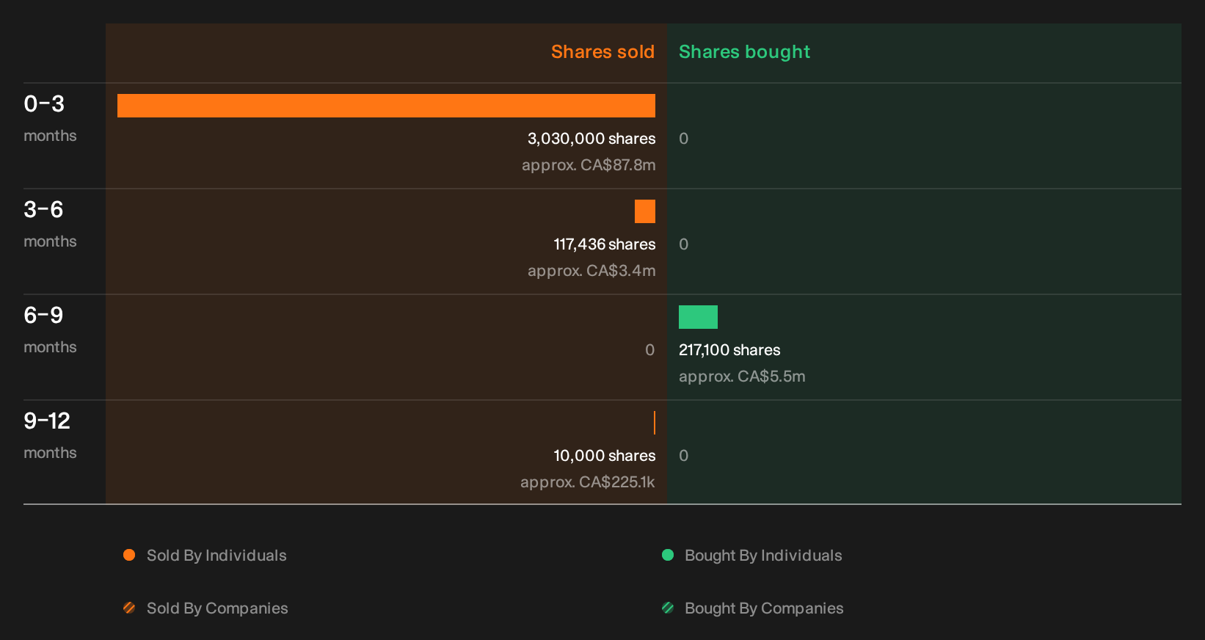Click the 6-9 months row label
This screenshot has width=1205, height=640.
[50, 330]
